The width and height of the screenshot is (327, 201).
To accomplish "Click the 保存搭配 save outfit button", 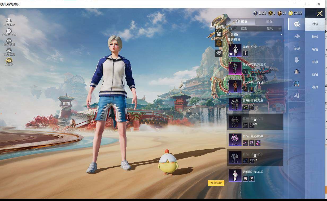I will [216, 183].
